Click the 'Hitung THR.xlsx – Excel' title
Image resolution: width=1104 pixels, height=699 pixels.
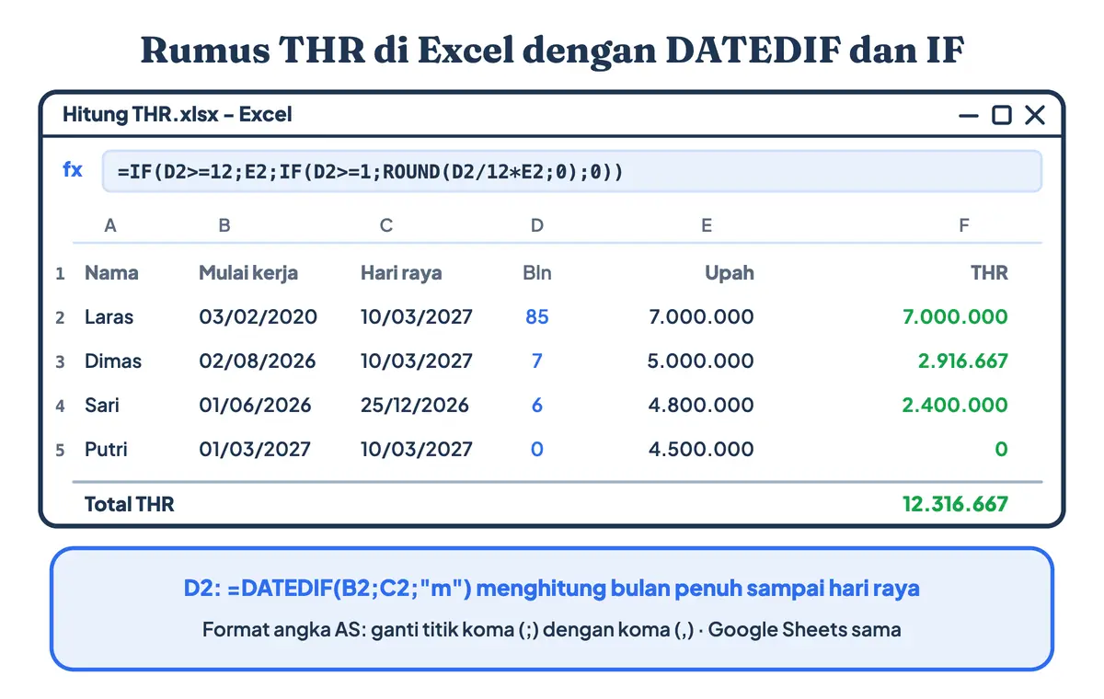(177, 115)
